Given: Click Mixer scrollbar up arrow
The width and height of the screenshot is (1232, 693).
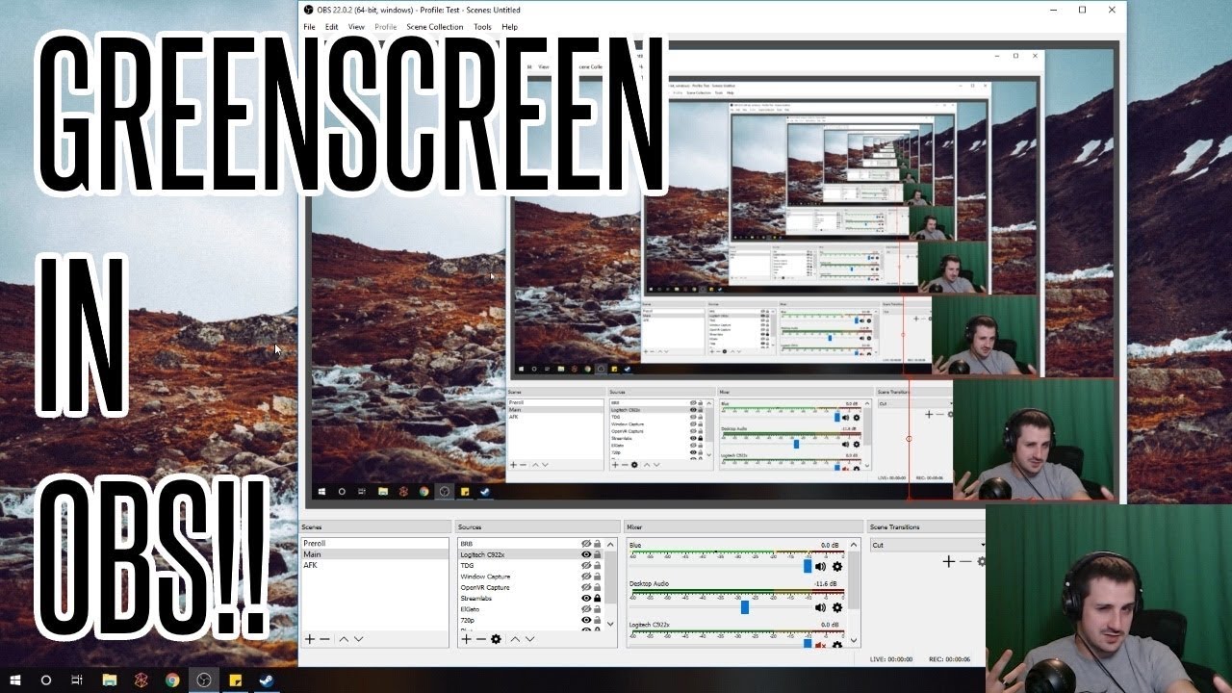Looking at the screenshot, I should tap(855, 543).
